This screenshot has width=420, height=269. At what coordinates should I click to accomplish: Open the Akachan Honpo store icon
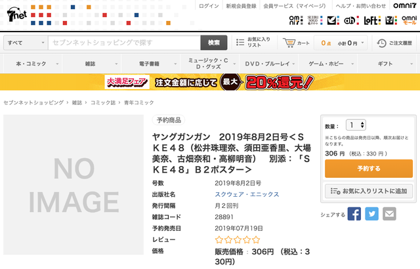pos(351,20)
